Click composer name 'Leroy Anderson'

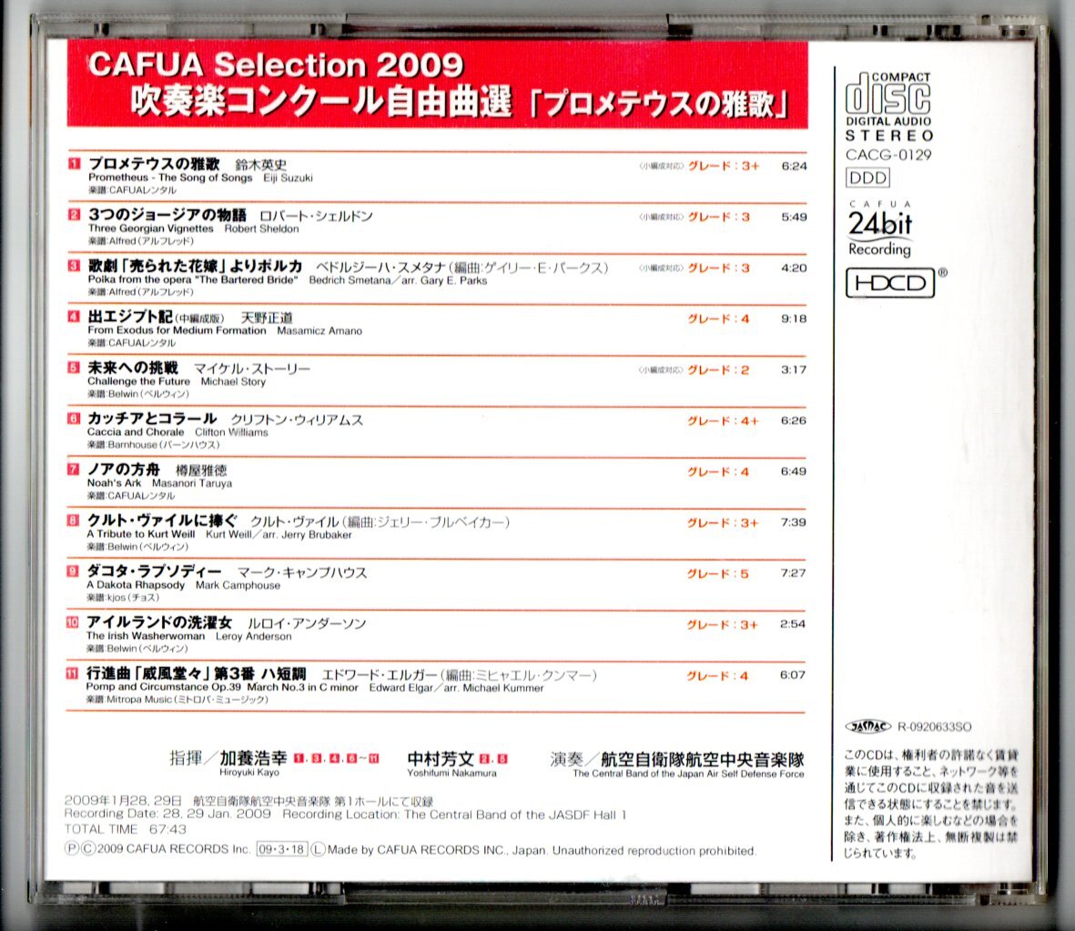[254, 635]
